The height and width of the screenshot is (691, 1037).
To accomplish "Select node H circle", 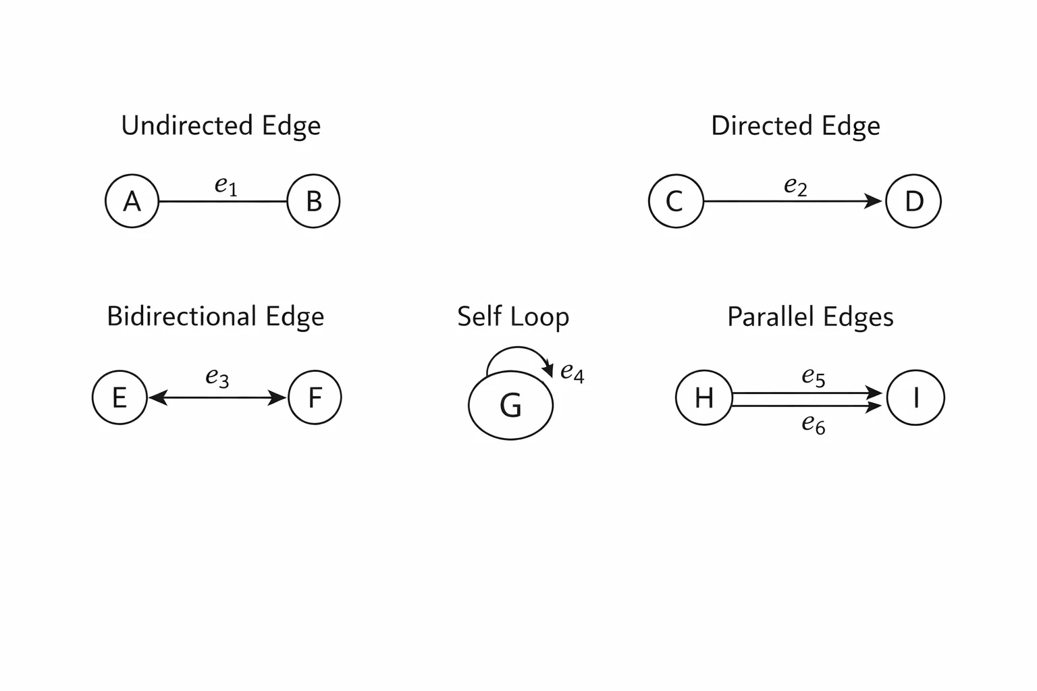I will pos(704,397).
